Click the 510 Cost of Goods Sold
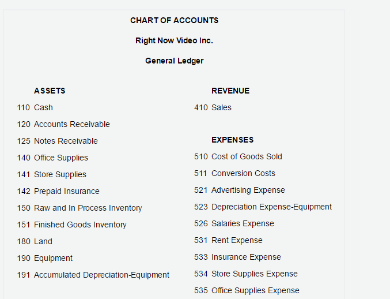Viewport: 390px width, 299px height. 238,157
